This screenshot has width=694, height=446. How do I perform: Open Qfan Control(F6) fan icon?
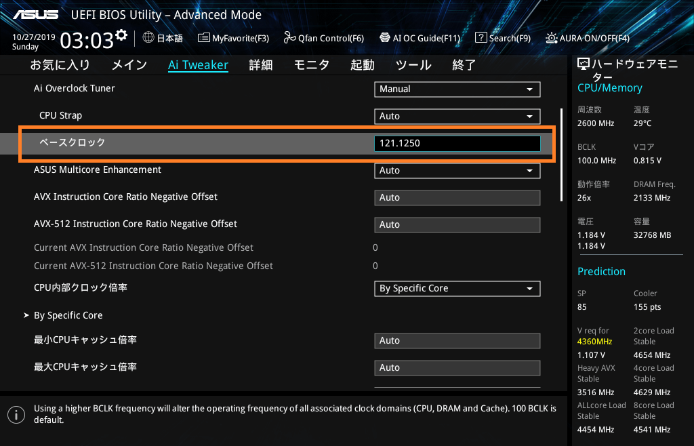click(x=289, y=37)
